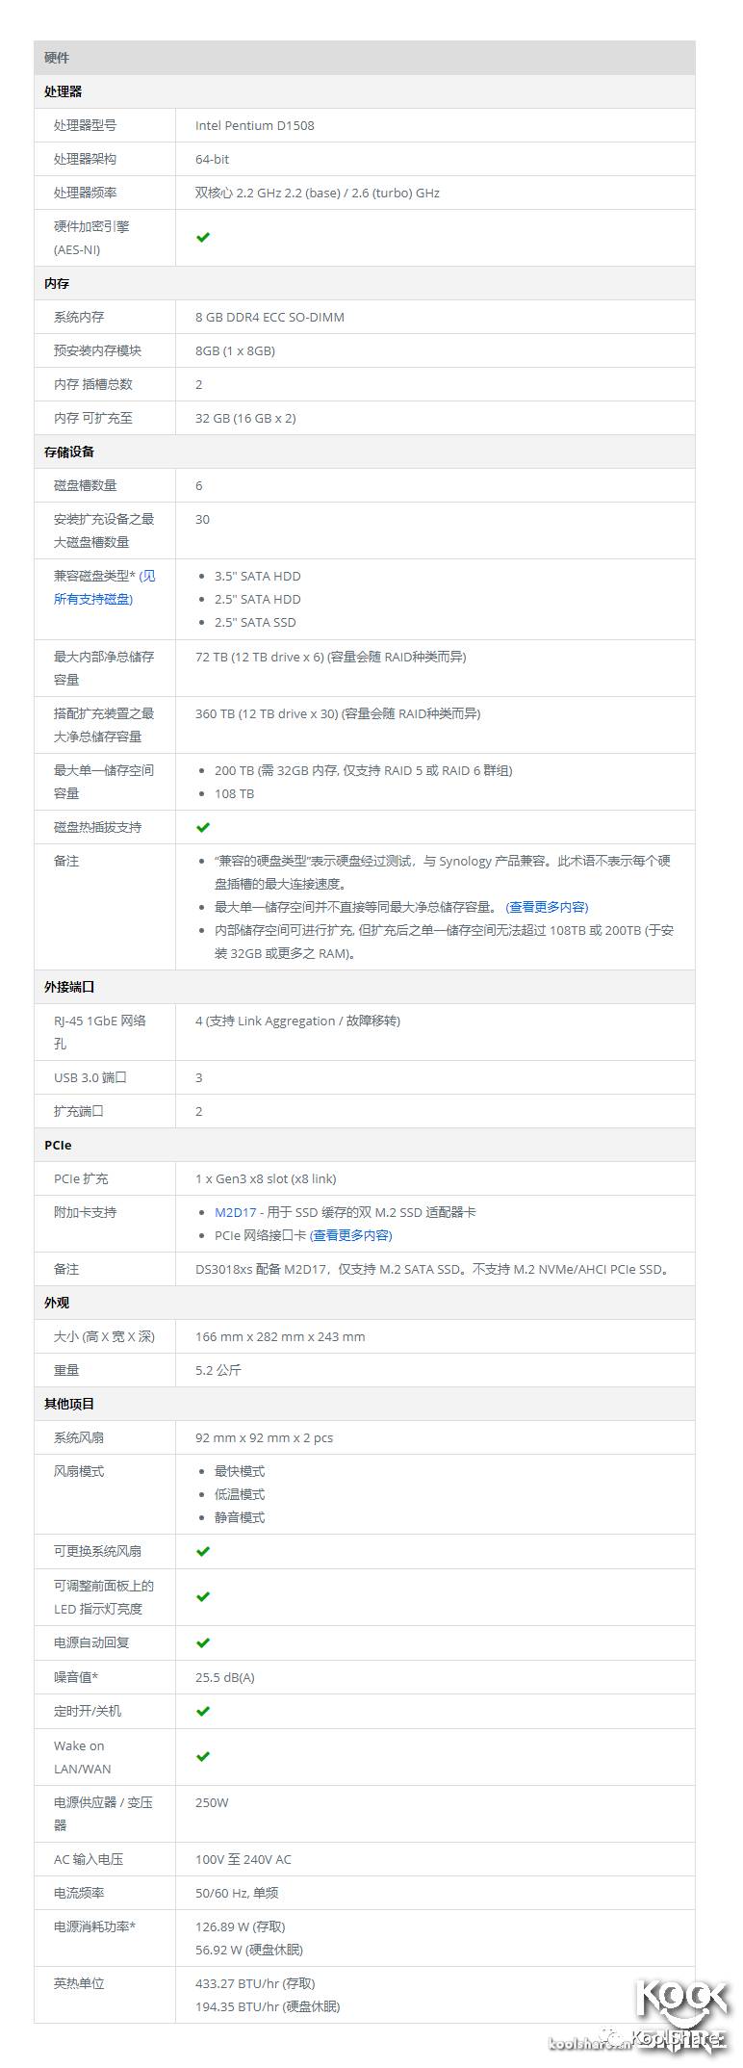Click the 定时开/关机 green checkmark

(203, 1711)
